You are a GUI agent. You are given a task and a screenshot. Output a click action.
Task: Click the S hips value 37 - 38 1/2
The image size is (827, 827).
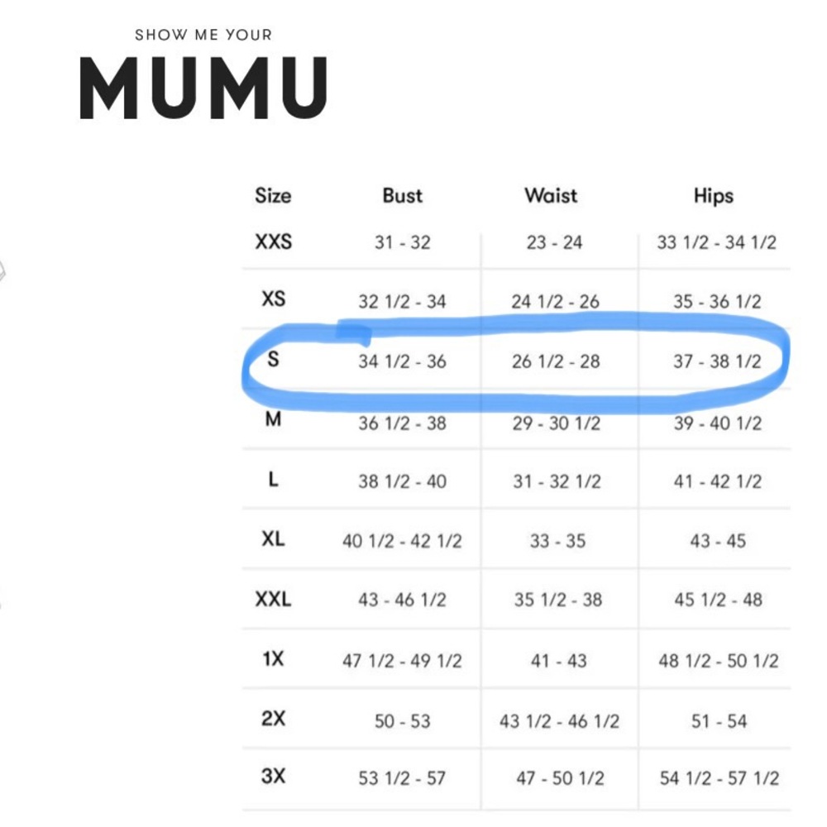tap(717, 362)
